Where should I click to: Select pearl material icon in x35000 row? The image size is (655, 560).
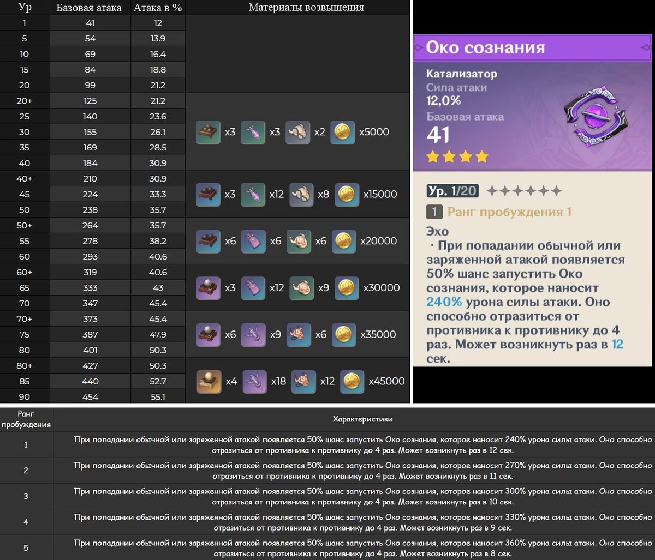pyautogui.click(x=208, y=335)
